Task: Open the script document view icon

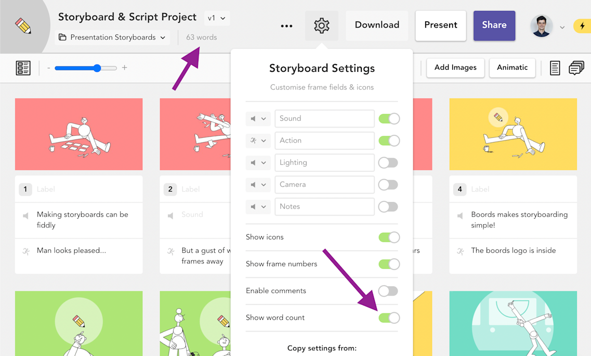Action: point(555,68)
